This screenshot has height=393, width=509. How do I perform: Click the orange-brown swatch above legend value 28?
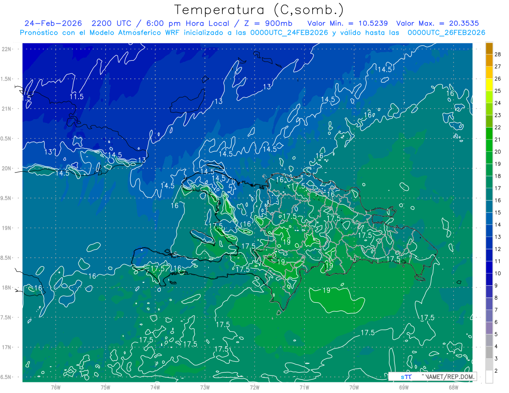pyautogui.click(x=489, y=48)
